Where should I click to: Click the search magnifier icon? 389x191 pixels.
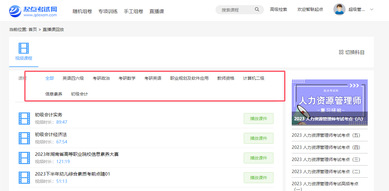[x=257, y=9]
